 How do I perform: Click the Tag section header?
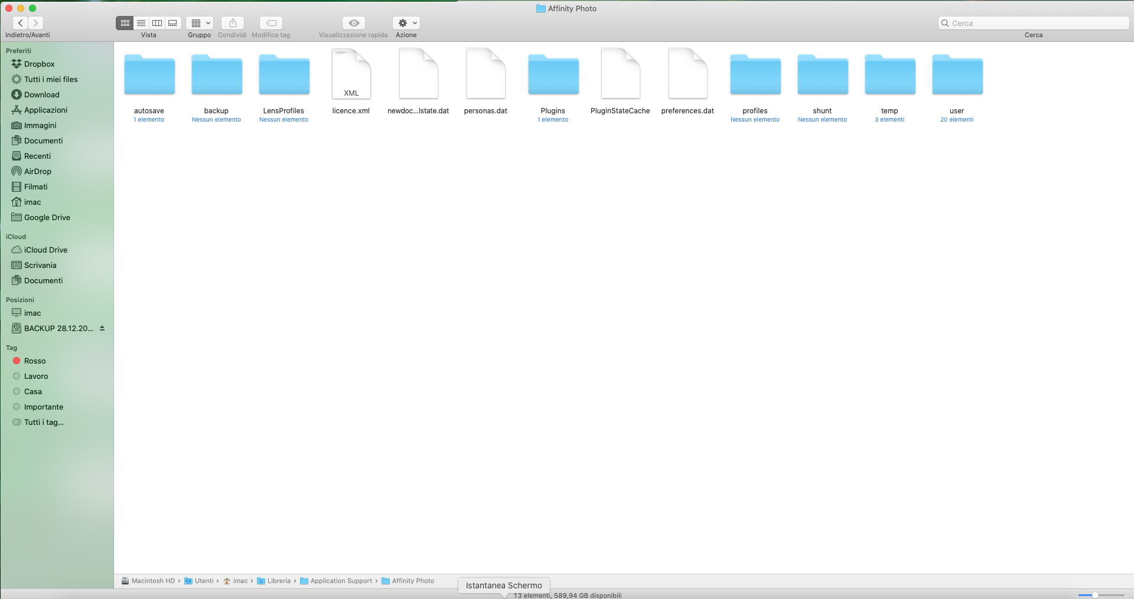pos(11,348)
